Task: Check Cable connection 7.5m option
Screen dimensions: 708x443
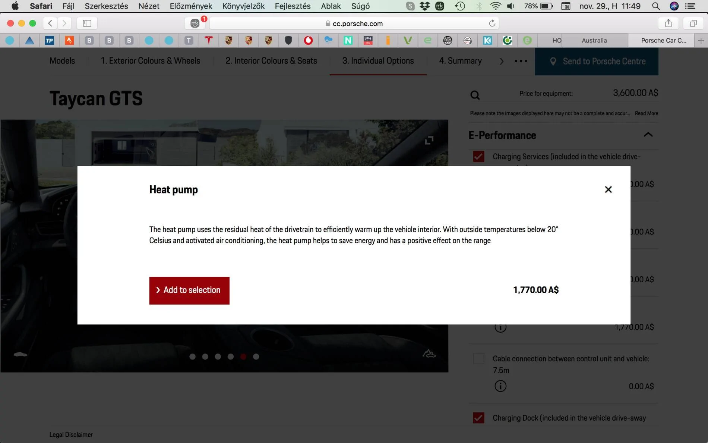Action: point(478,359)
